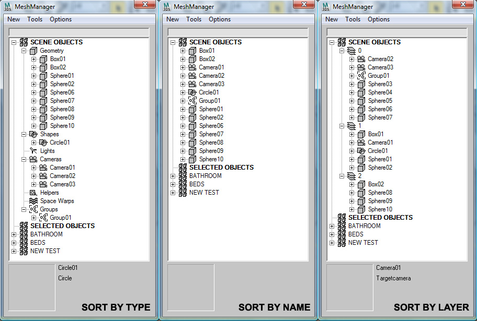The width and height of the screenshot is (477, 321).
Task: Expand the Sphere05 tree node
Action: 352,101
